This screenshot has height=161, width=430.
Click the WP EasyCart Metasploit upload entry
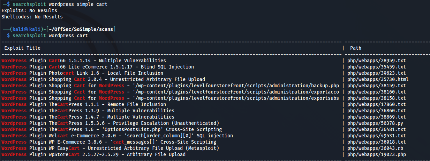click(110, 148)
